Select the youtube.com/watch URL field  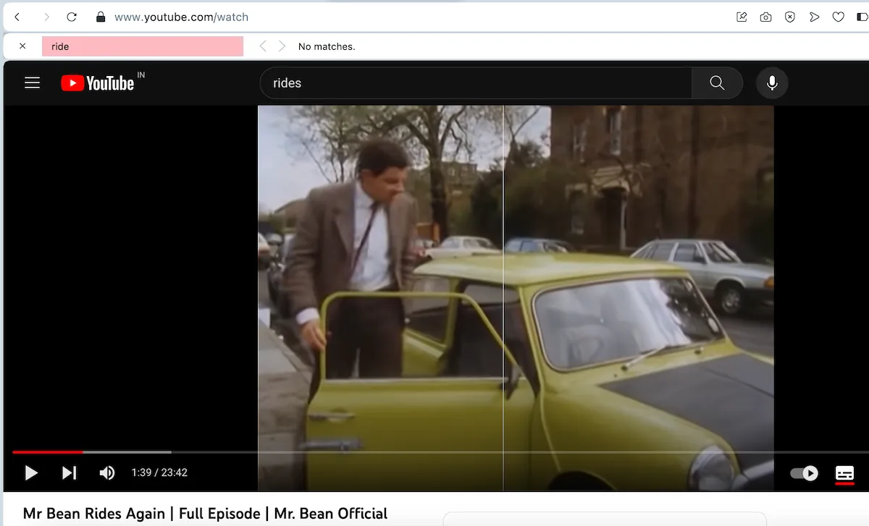pyautogui.click(x=181, y=17)
